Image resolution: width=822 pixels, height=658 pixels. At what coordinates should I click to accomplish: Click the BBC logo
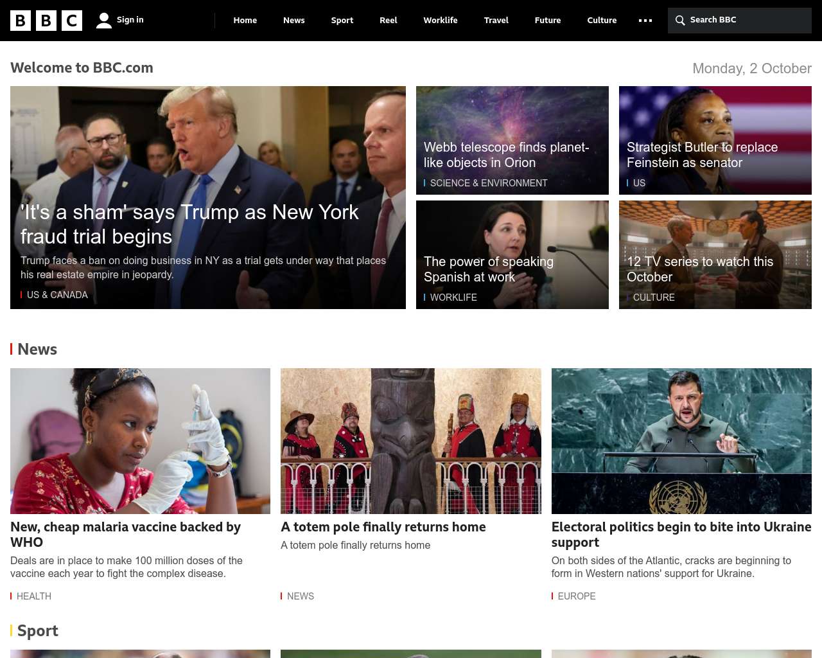(x=46, y=21)
